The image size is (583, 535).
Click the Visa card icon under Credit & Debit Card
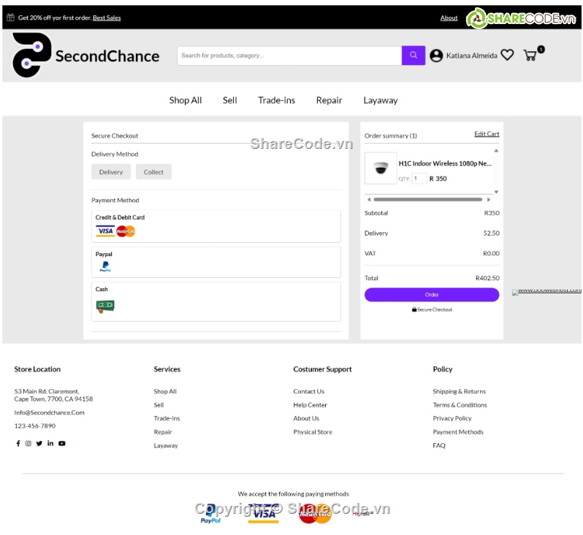[105, 231]
